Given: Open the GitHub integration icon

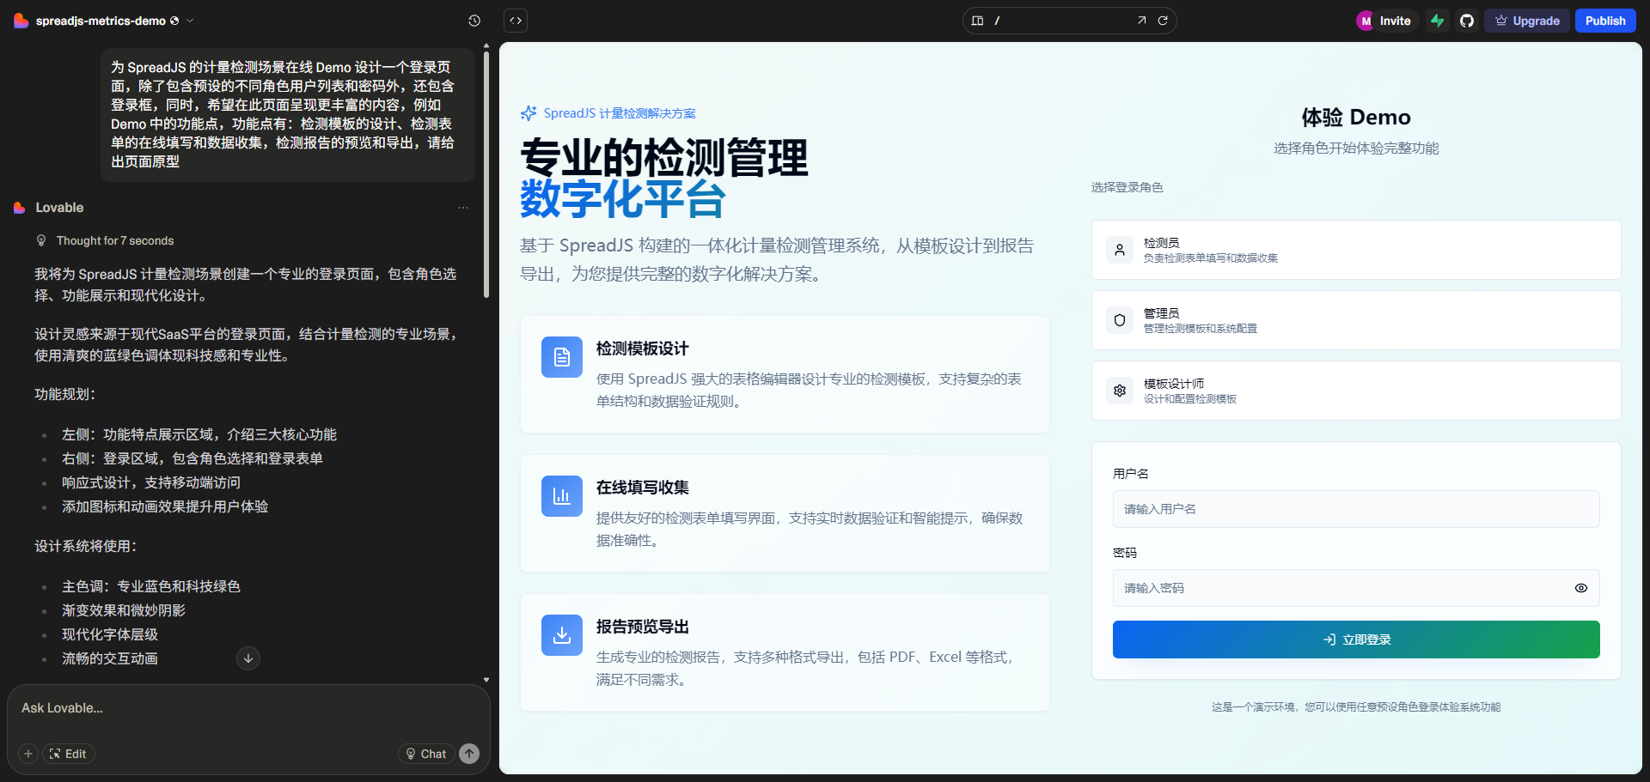Looking at the screenshot, I should click(1467, 21).
